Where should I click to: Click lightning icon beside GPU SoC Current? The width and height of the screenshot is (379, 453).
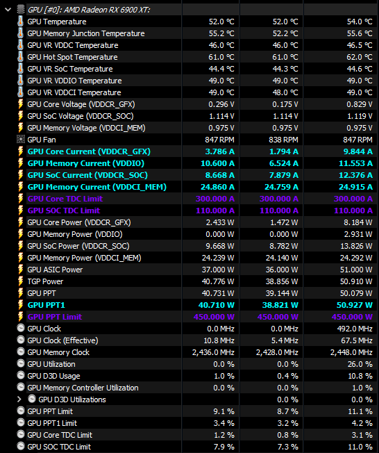pos(21,175)
